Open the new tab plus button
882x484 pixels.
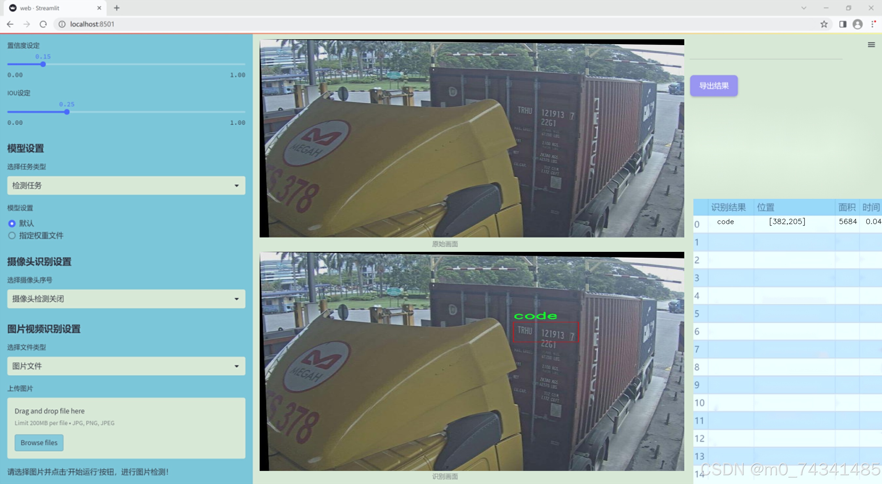tap(117, 8)
